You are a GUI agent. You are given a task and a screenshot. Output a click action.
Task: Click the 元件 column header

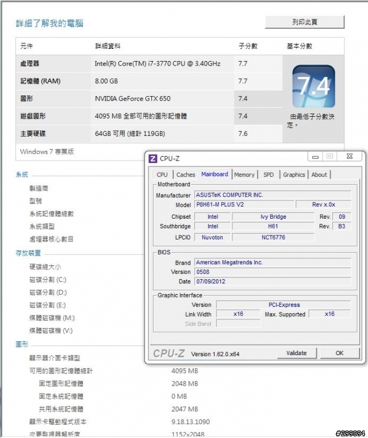tap(26, 46)
